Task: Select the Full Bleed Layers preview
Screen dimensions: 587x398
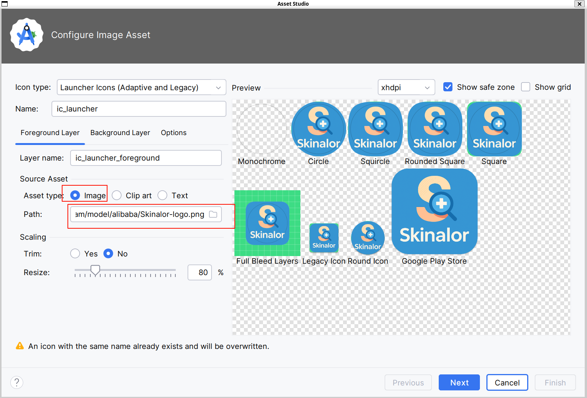Action: 267,223
